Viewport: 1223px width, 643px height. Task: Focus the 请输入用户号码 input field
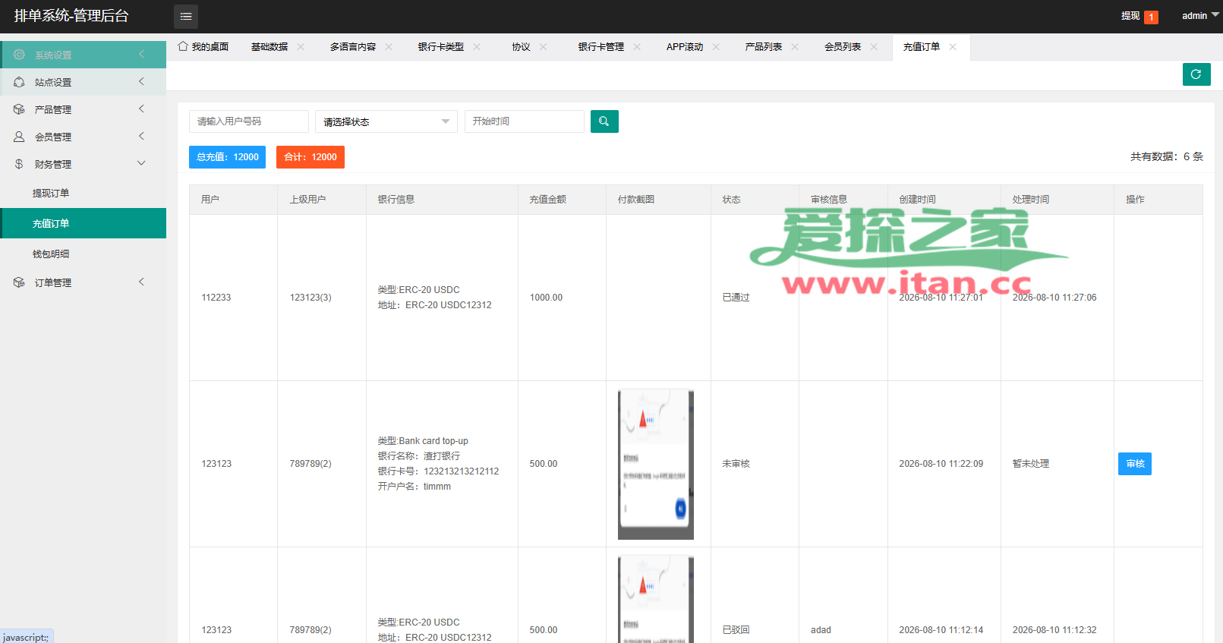[x=249, y=121]
